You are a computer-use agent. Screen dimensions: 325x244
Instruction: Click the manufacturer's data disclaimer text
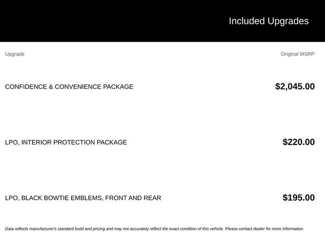[x=154, y=229]
